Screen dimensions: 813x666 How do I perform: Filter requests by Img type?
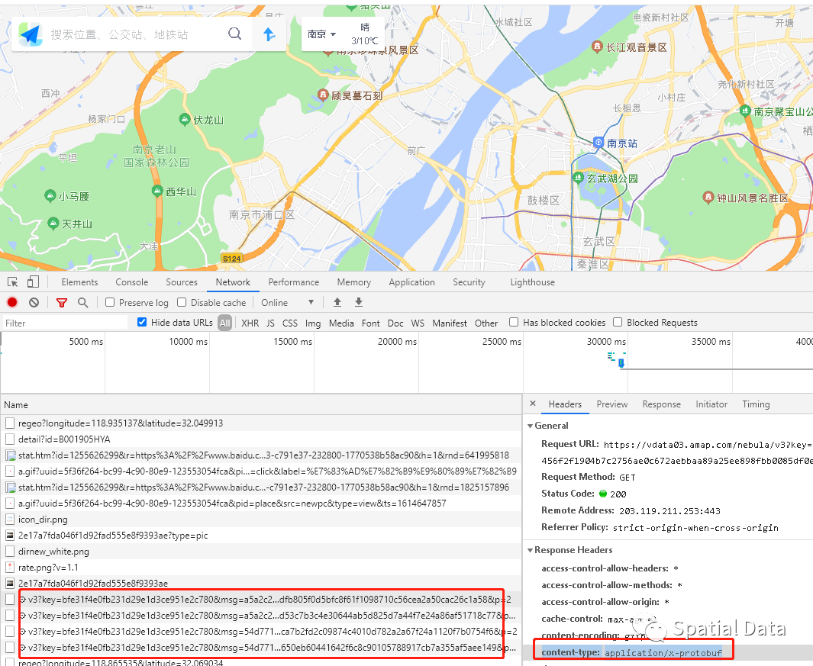[x=313, y=323]
